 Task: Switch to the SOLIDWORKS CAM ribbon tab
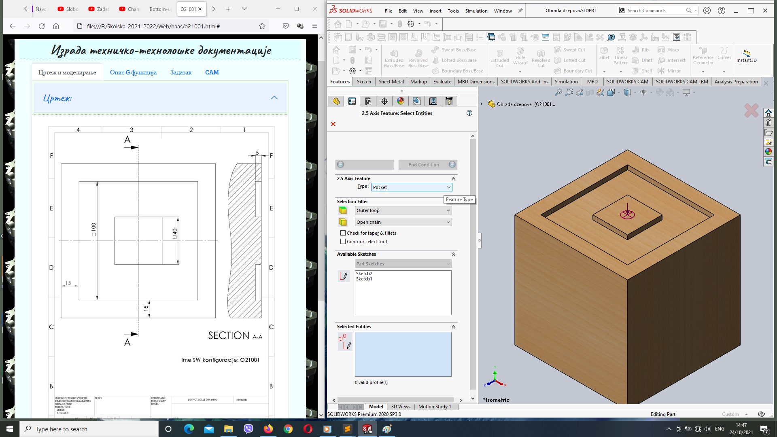(627, 81)
